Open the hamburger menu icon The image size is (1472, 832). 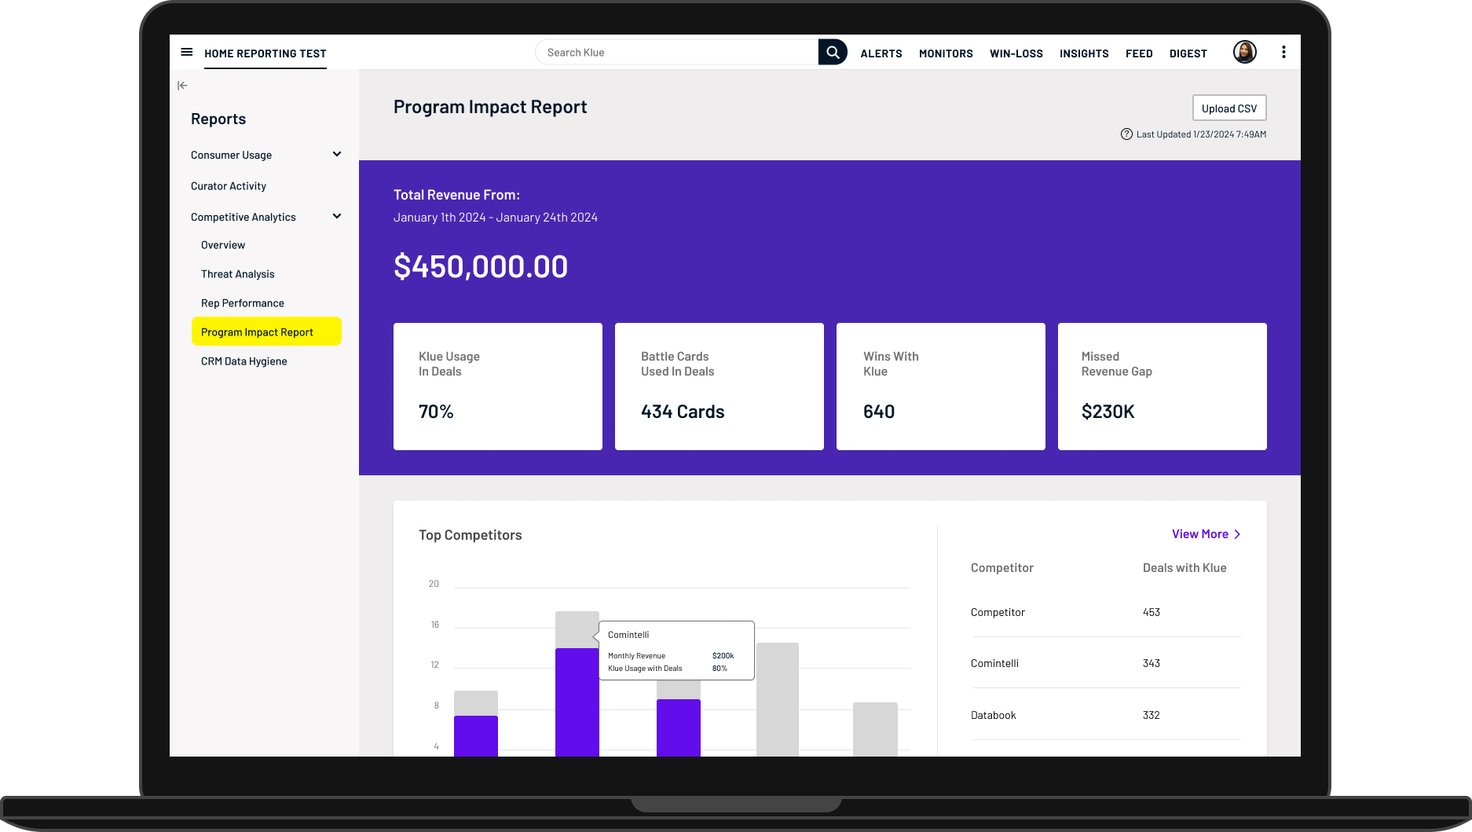pos(187,53)
